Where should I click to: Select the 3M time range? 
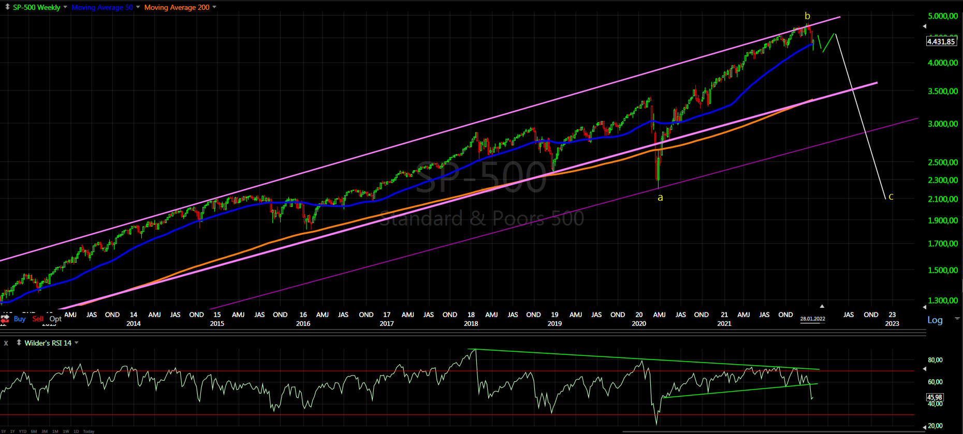(45, 431)
